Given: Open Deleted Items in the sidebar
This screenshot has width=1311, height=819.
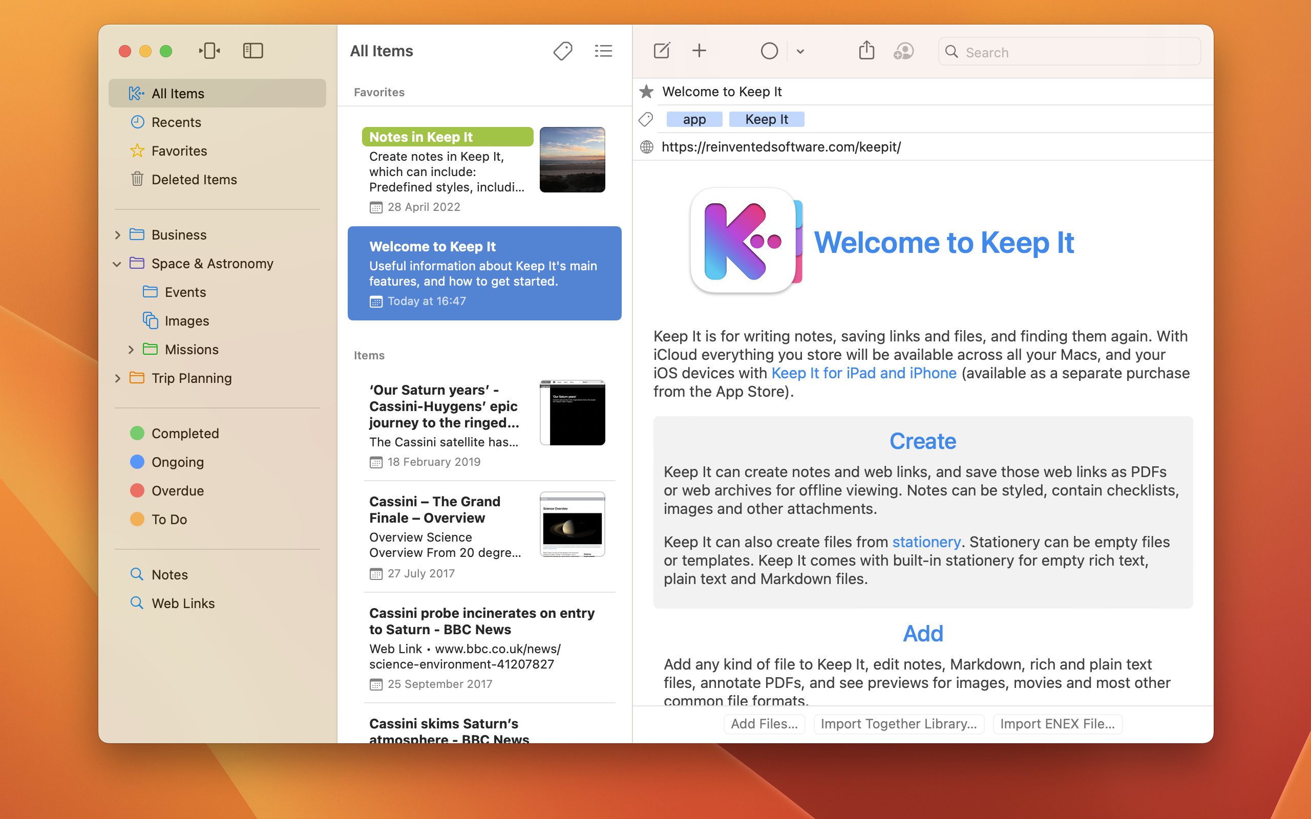Looking at the screenshot, I should pyautogui.click(x=194, y=180).
